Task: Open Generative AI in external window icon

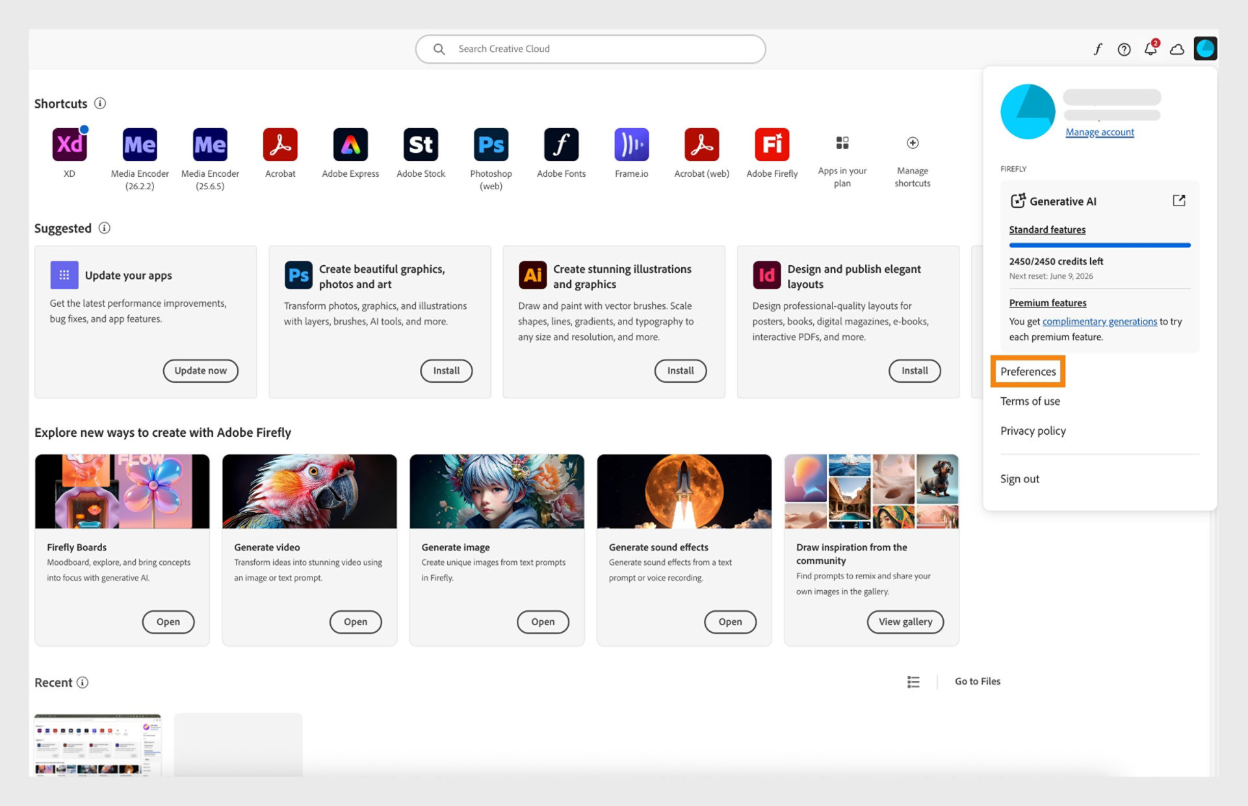Action: point(1179,200)
